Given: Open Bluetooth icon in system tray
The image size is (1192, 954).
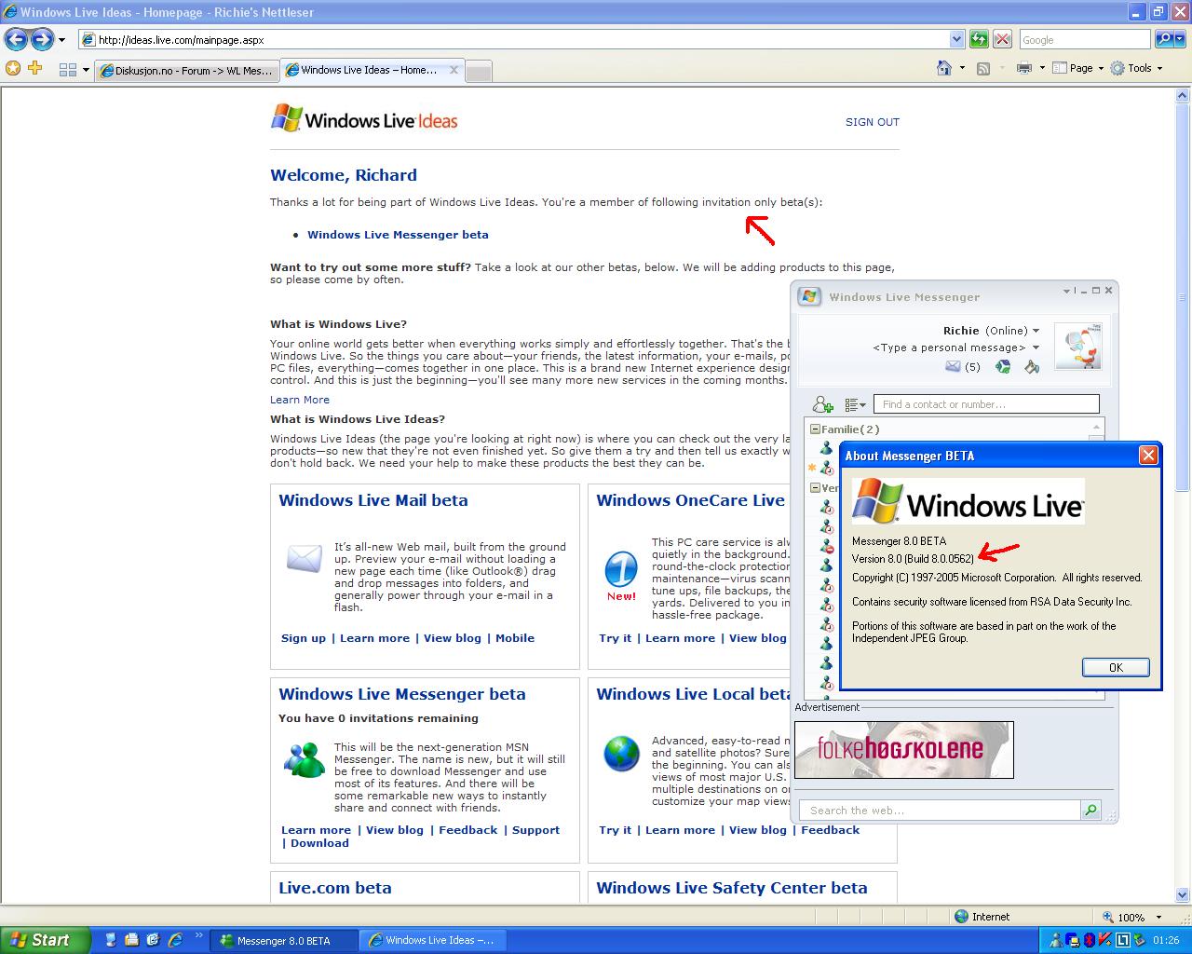Looking at the screenshot, I should tap(1088, 940).
